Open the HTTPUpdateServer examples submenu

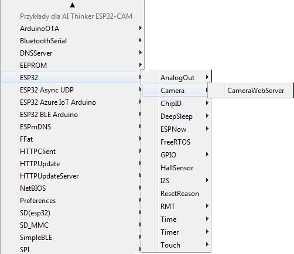71,176
